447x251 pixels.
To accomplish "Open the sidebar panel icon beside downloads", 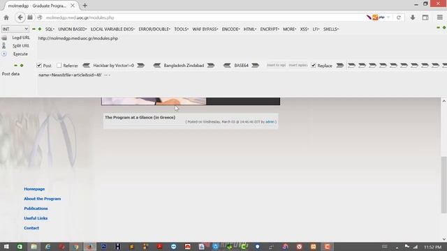I will 425,17.
